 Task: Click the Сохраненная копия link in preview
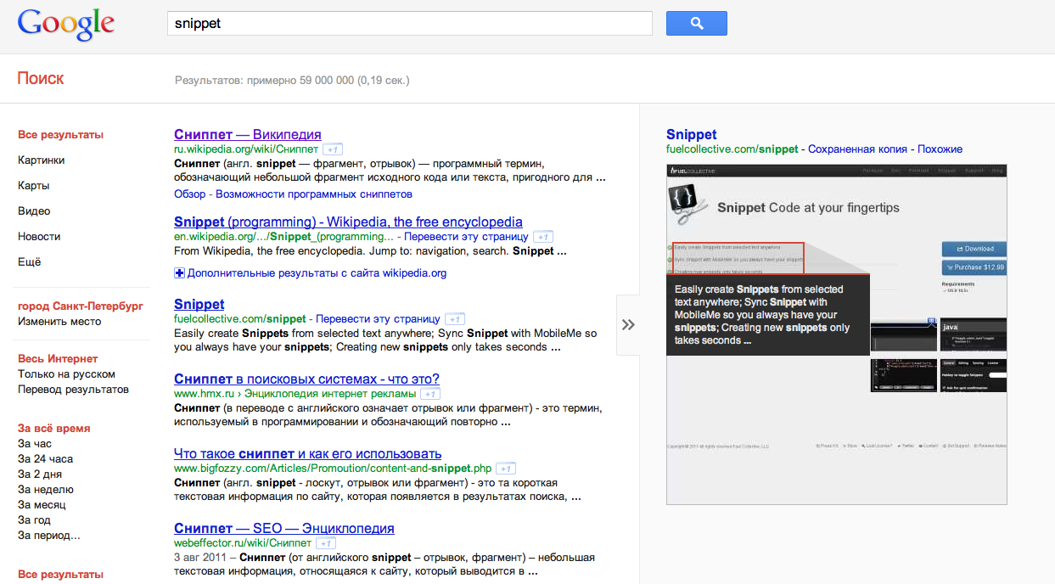[x=857, y=149]
